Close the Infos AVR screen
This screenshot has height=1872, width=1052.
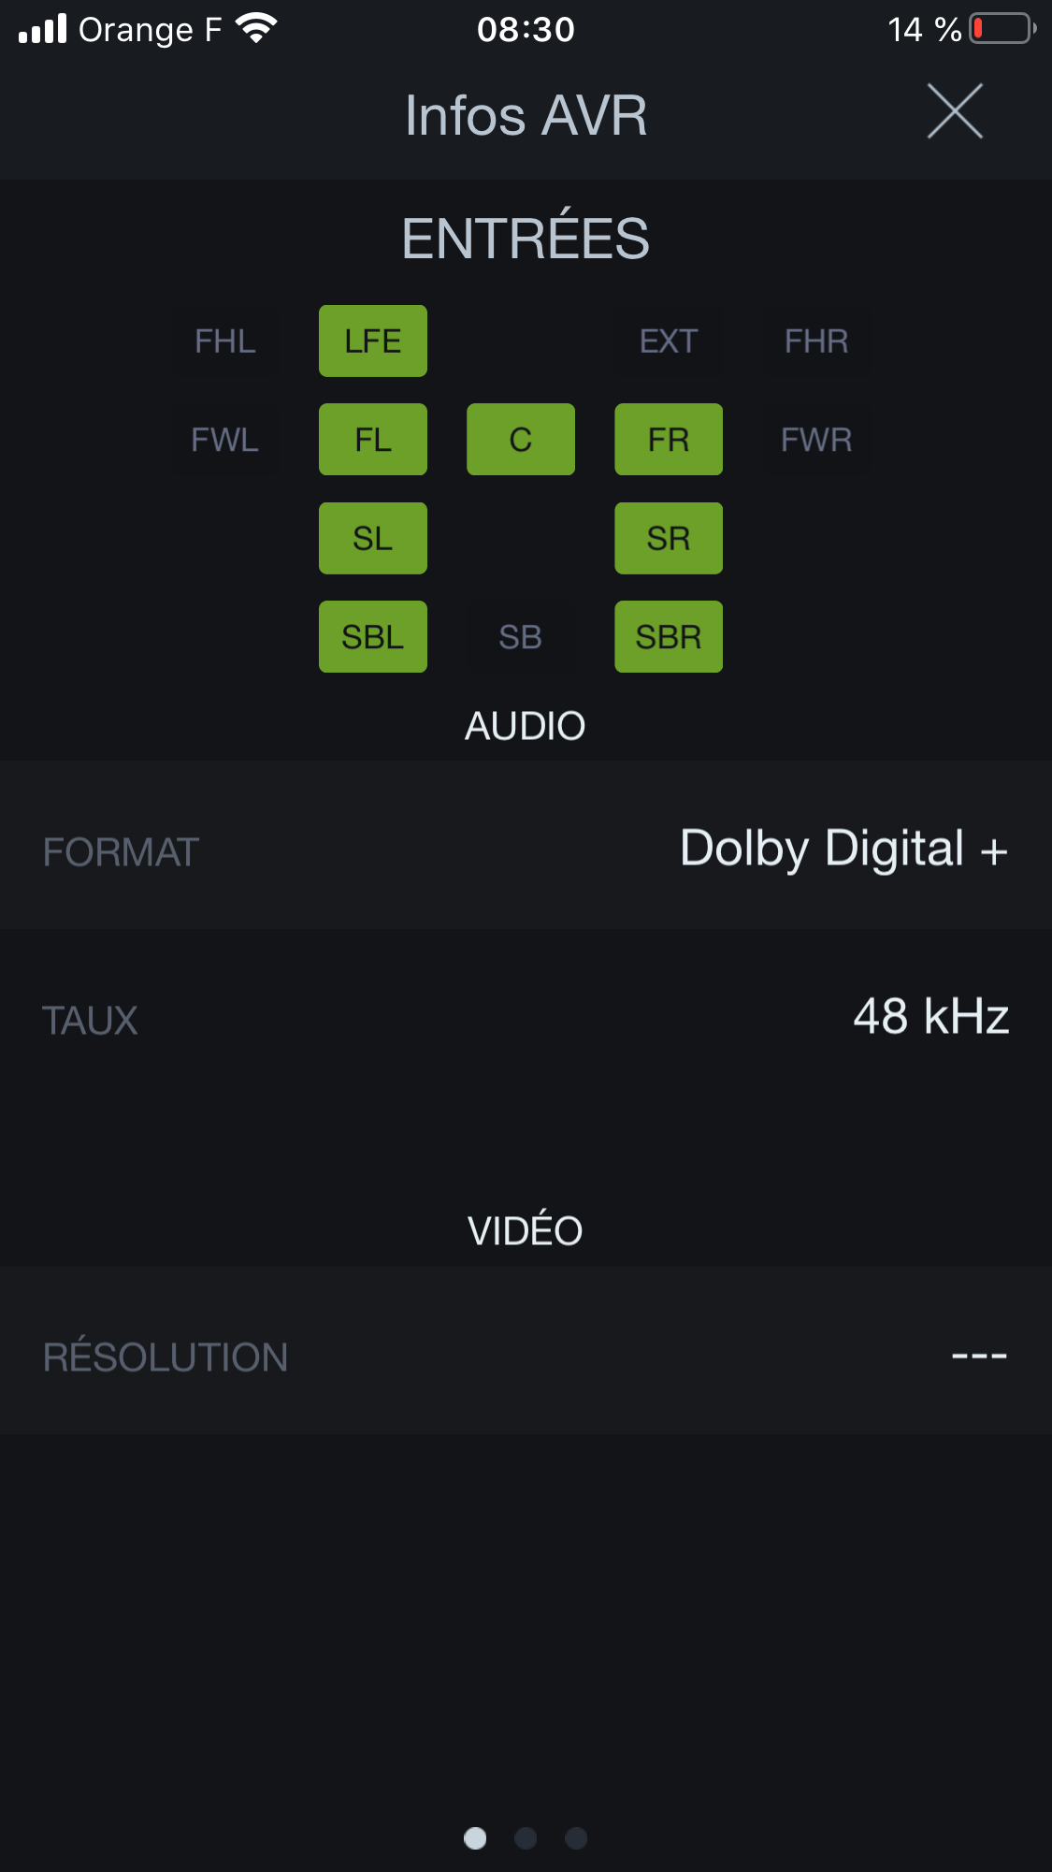[x=955, y=111]
